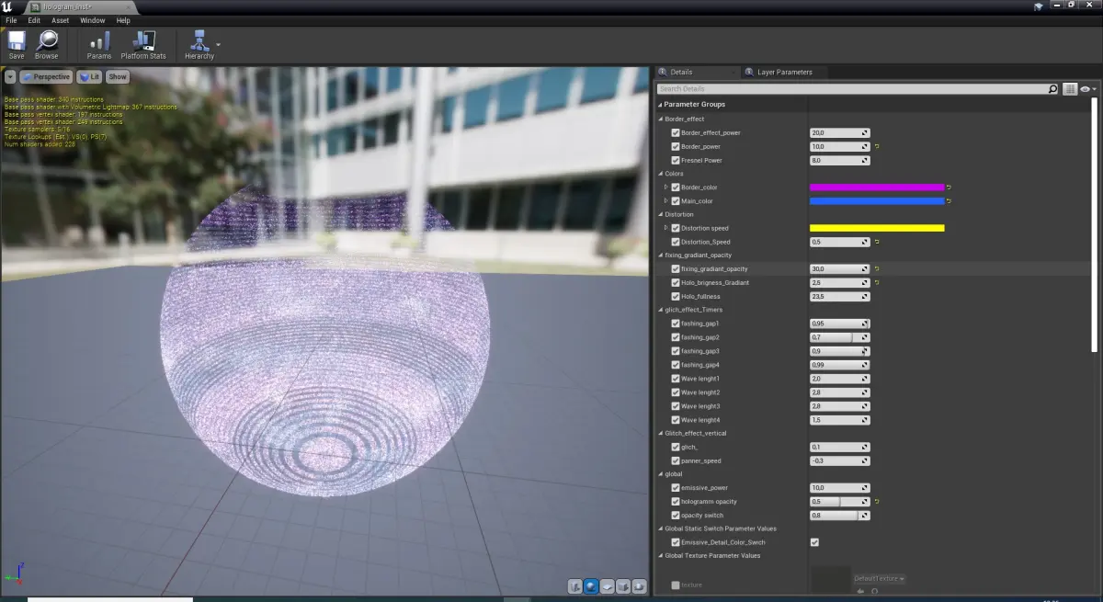Toggle fashing_gap1 override checkbox
This screenshot has height=602, width=1103.
pos(676,324)
